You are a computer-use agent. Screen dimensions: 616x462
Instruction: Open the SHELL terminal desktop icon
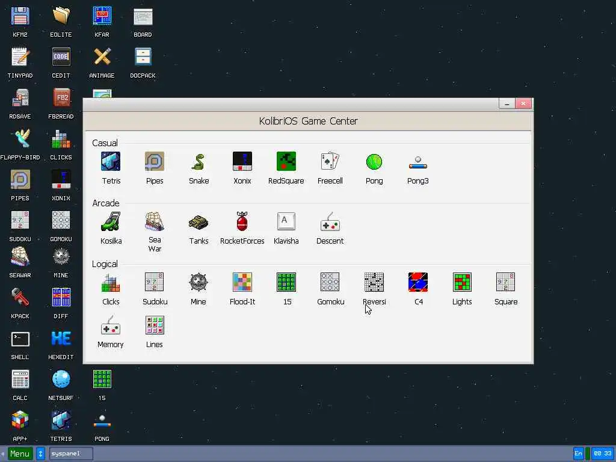[x=20, y=339]
